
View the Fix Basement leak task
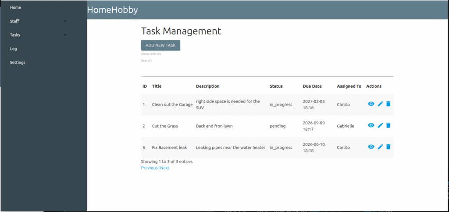point(371,147)
